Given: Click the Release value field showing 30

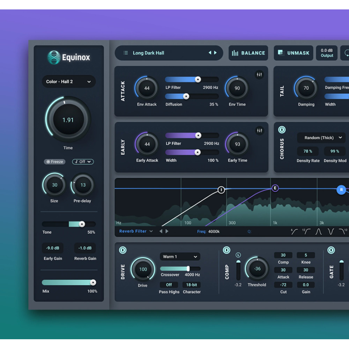Looking at the screenshot, I should [306, 270].
